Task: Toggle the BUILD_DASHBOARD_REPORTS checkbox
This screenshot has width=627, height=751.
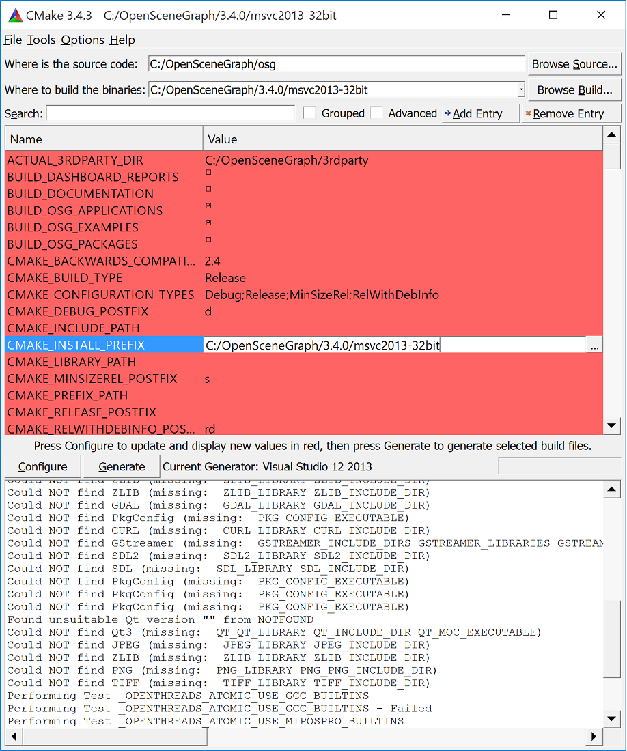Action: (208, 173)
